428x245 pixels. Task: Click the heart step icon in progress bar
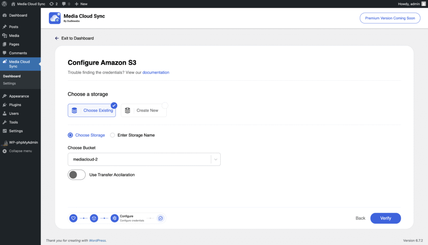(73, 218)
